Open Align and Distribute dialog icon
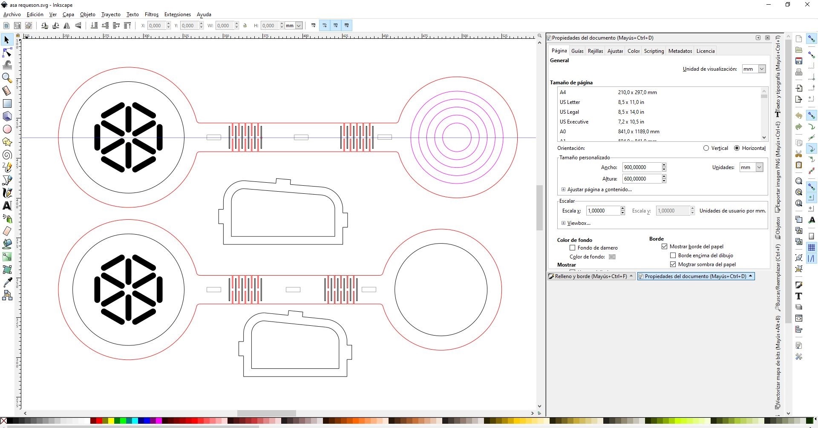This screenshot has height=428, width=818. pos(799,329)
